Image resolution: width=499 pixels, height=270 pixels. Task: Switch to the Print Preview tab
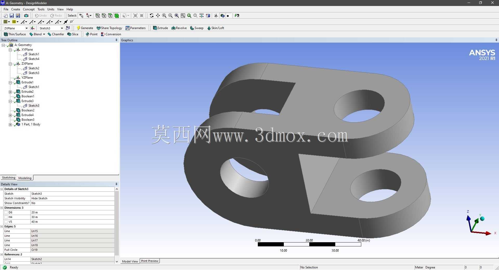click(150, 261)
